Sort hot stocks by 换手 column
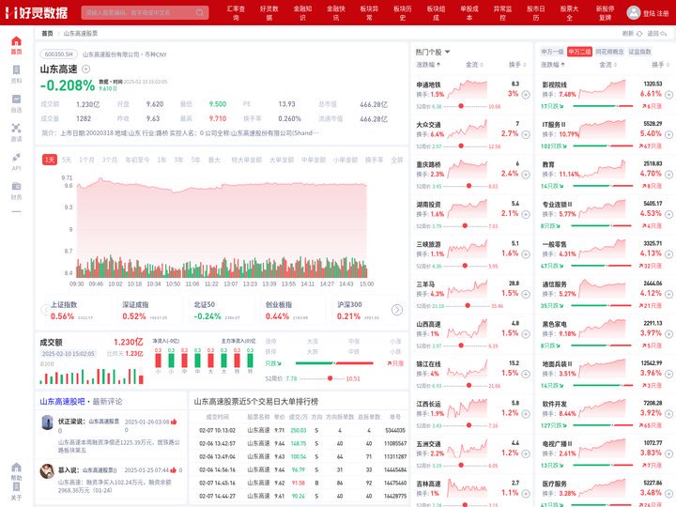The height and width of the screenshot is (507, 676). point(517,65)
